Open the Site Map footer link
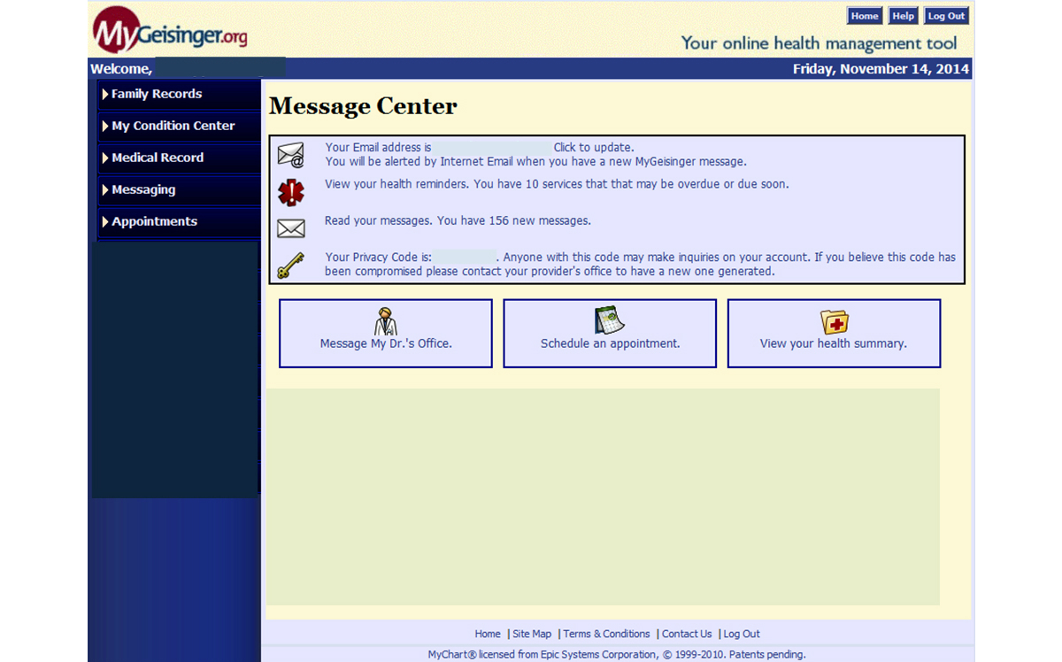This screenshot has width=1062, height=662. click(x=532, y=634)
